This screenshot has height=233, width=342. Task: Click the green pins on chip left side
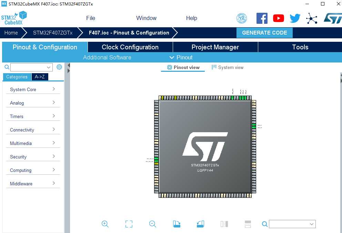(156, 159)
